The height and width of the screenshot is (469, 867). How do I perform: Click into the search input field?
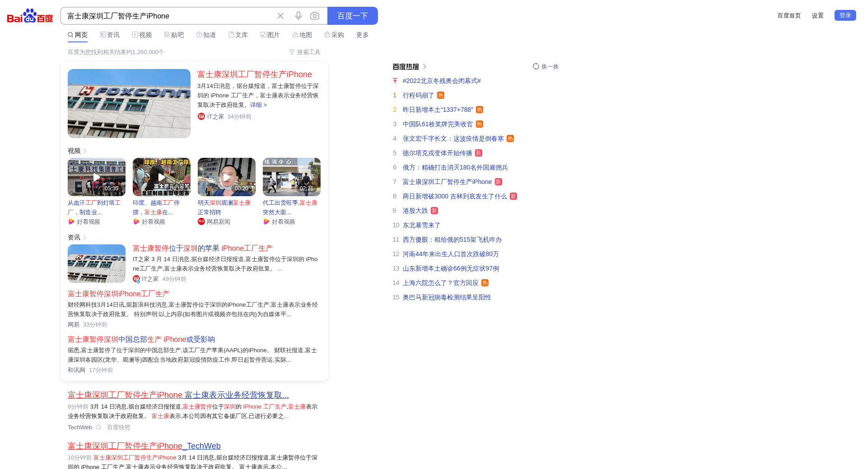point(167,16)
